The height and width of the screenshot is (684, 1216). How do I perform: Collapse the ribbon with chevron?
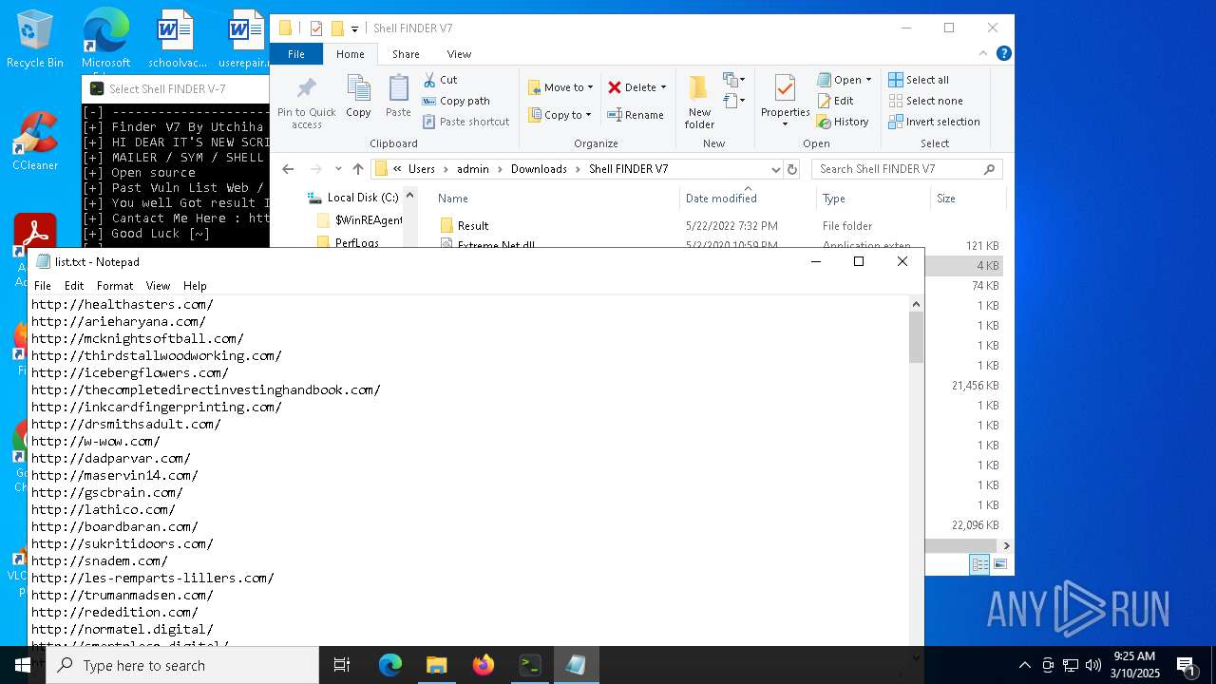pos(984,54)
